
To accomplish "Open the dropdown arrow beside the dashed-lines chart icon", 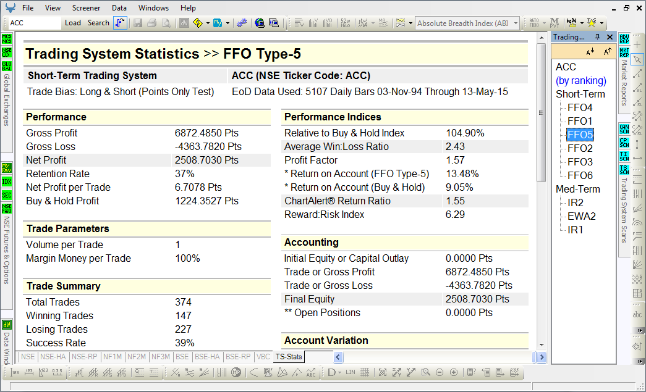I will 410,23.
